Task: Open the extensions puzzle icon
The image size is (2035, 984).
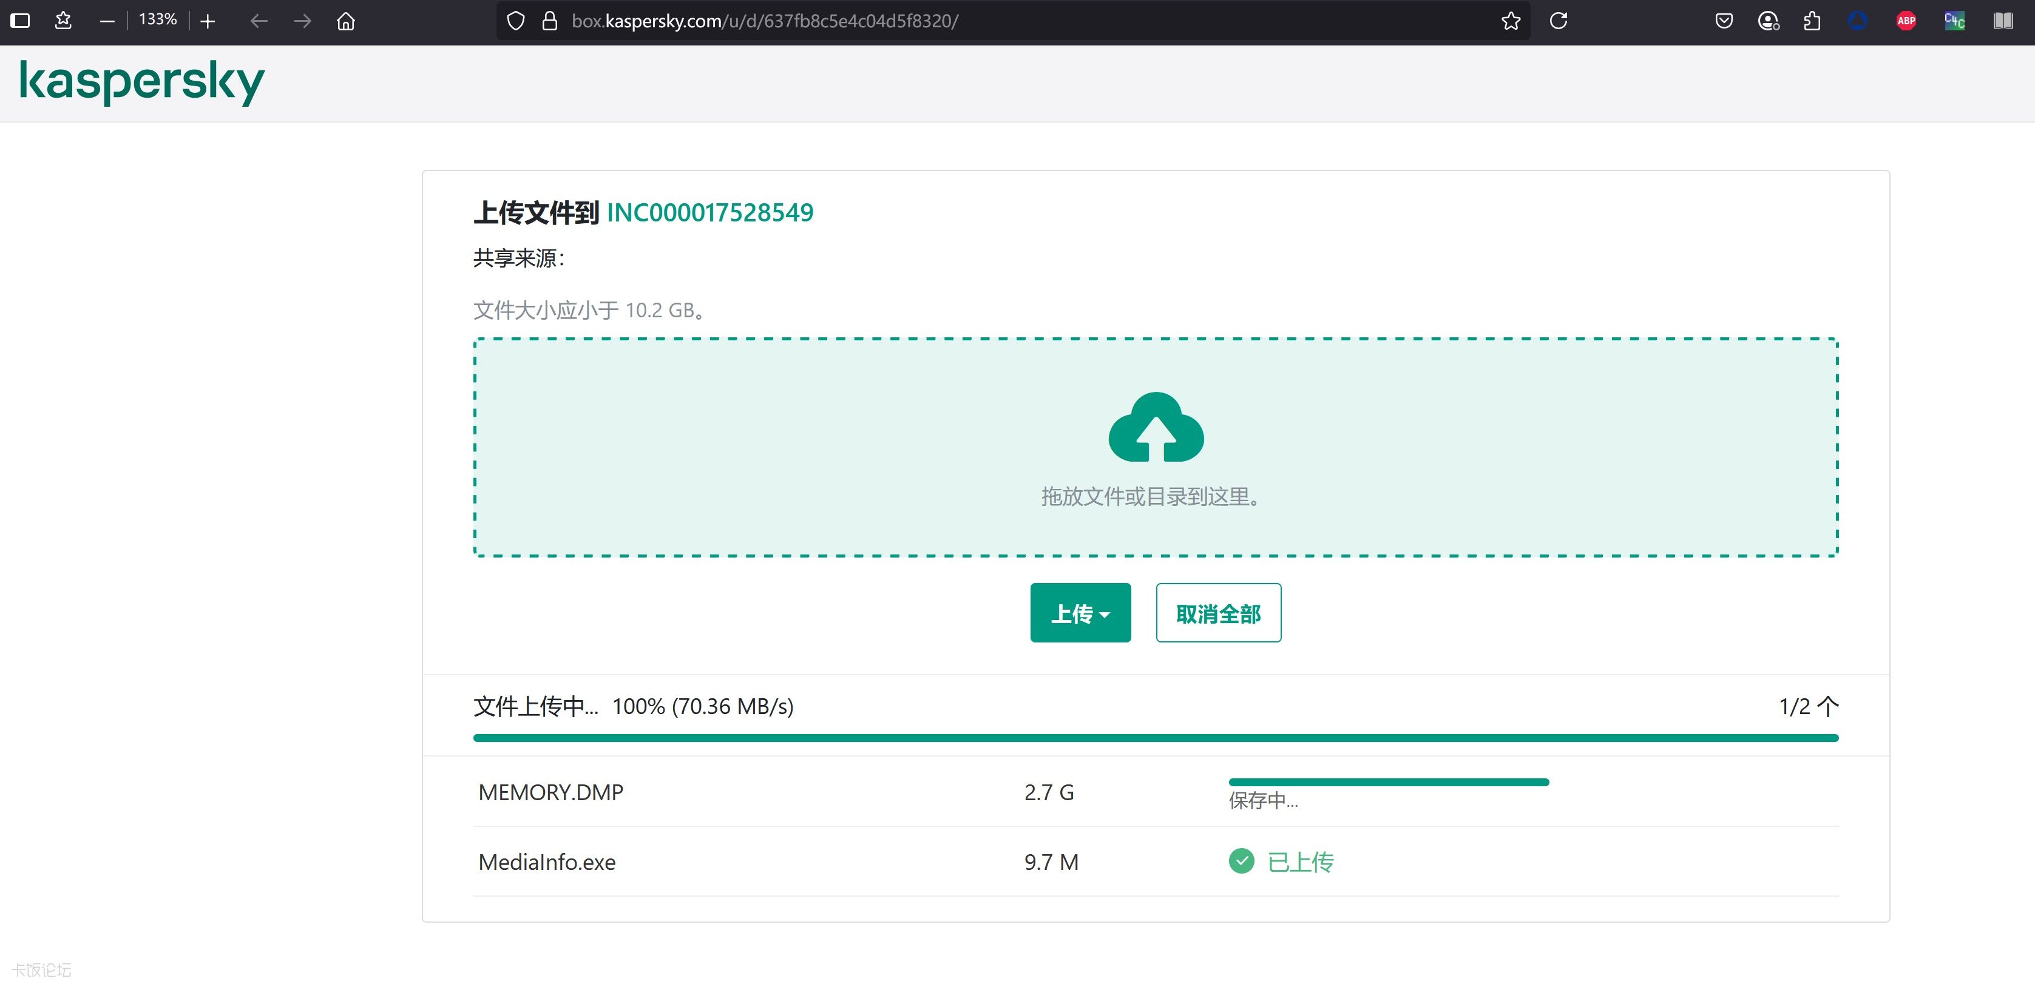Action: click(x=1812, y=21)
